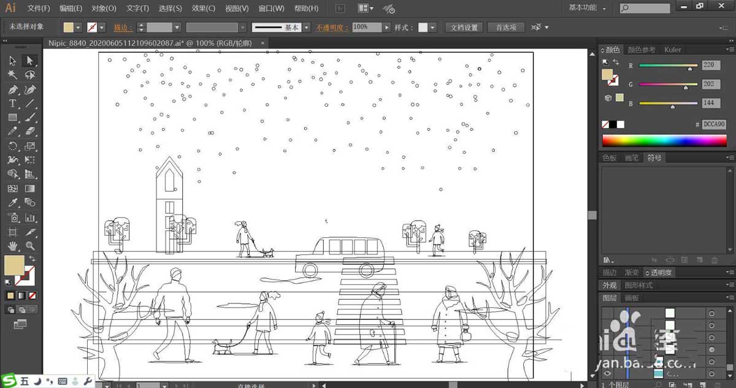Select the Rectangle tool
The image size is (736, 388).
[12, 117]
